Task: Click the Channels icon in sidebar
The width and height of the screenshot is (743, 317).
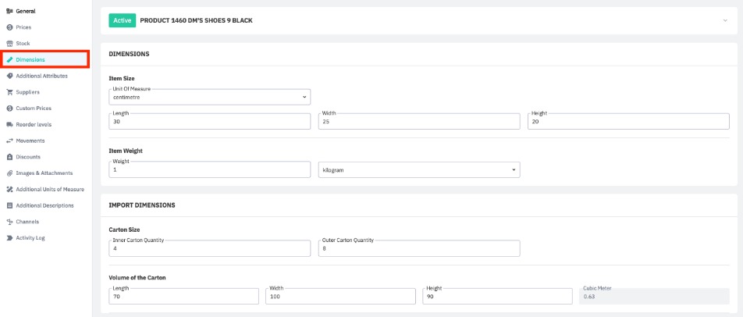Action: coord(9,222)
